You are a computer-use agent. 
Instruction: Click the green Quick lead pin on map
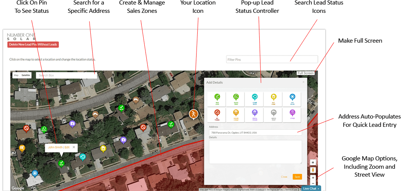[44, 129]
